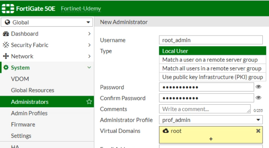Viewport: 269px width, 148px height.
Task: Click the Username field
Action: click(211, 40)
